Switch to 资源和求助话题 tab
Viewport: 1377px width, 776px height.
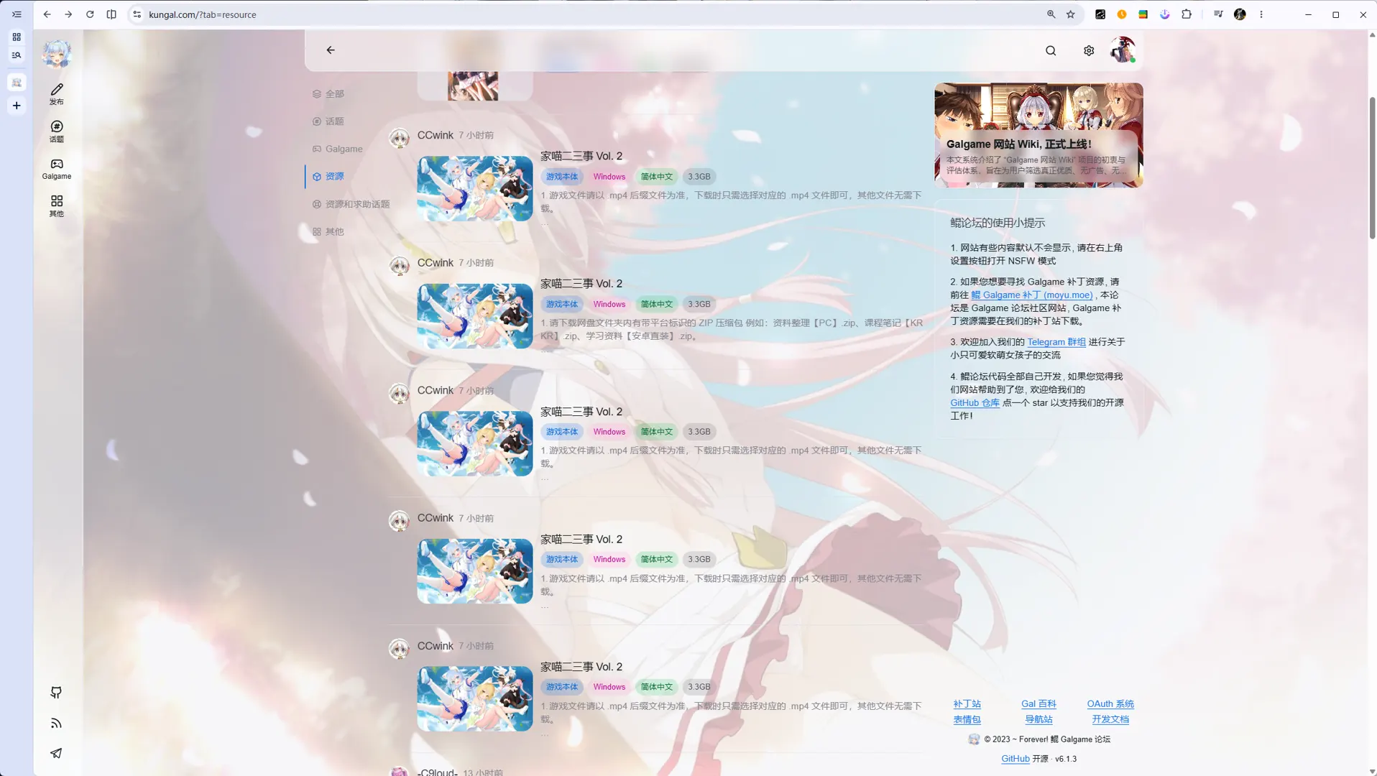tap(351, 204)
